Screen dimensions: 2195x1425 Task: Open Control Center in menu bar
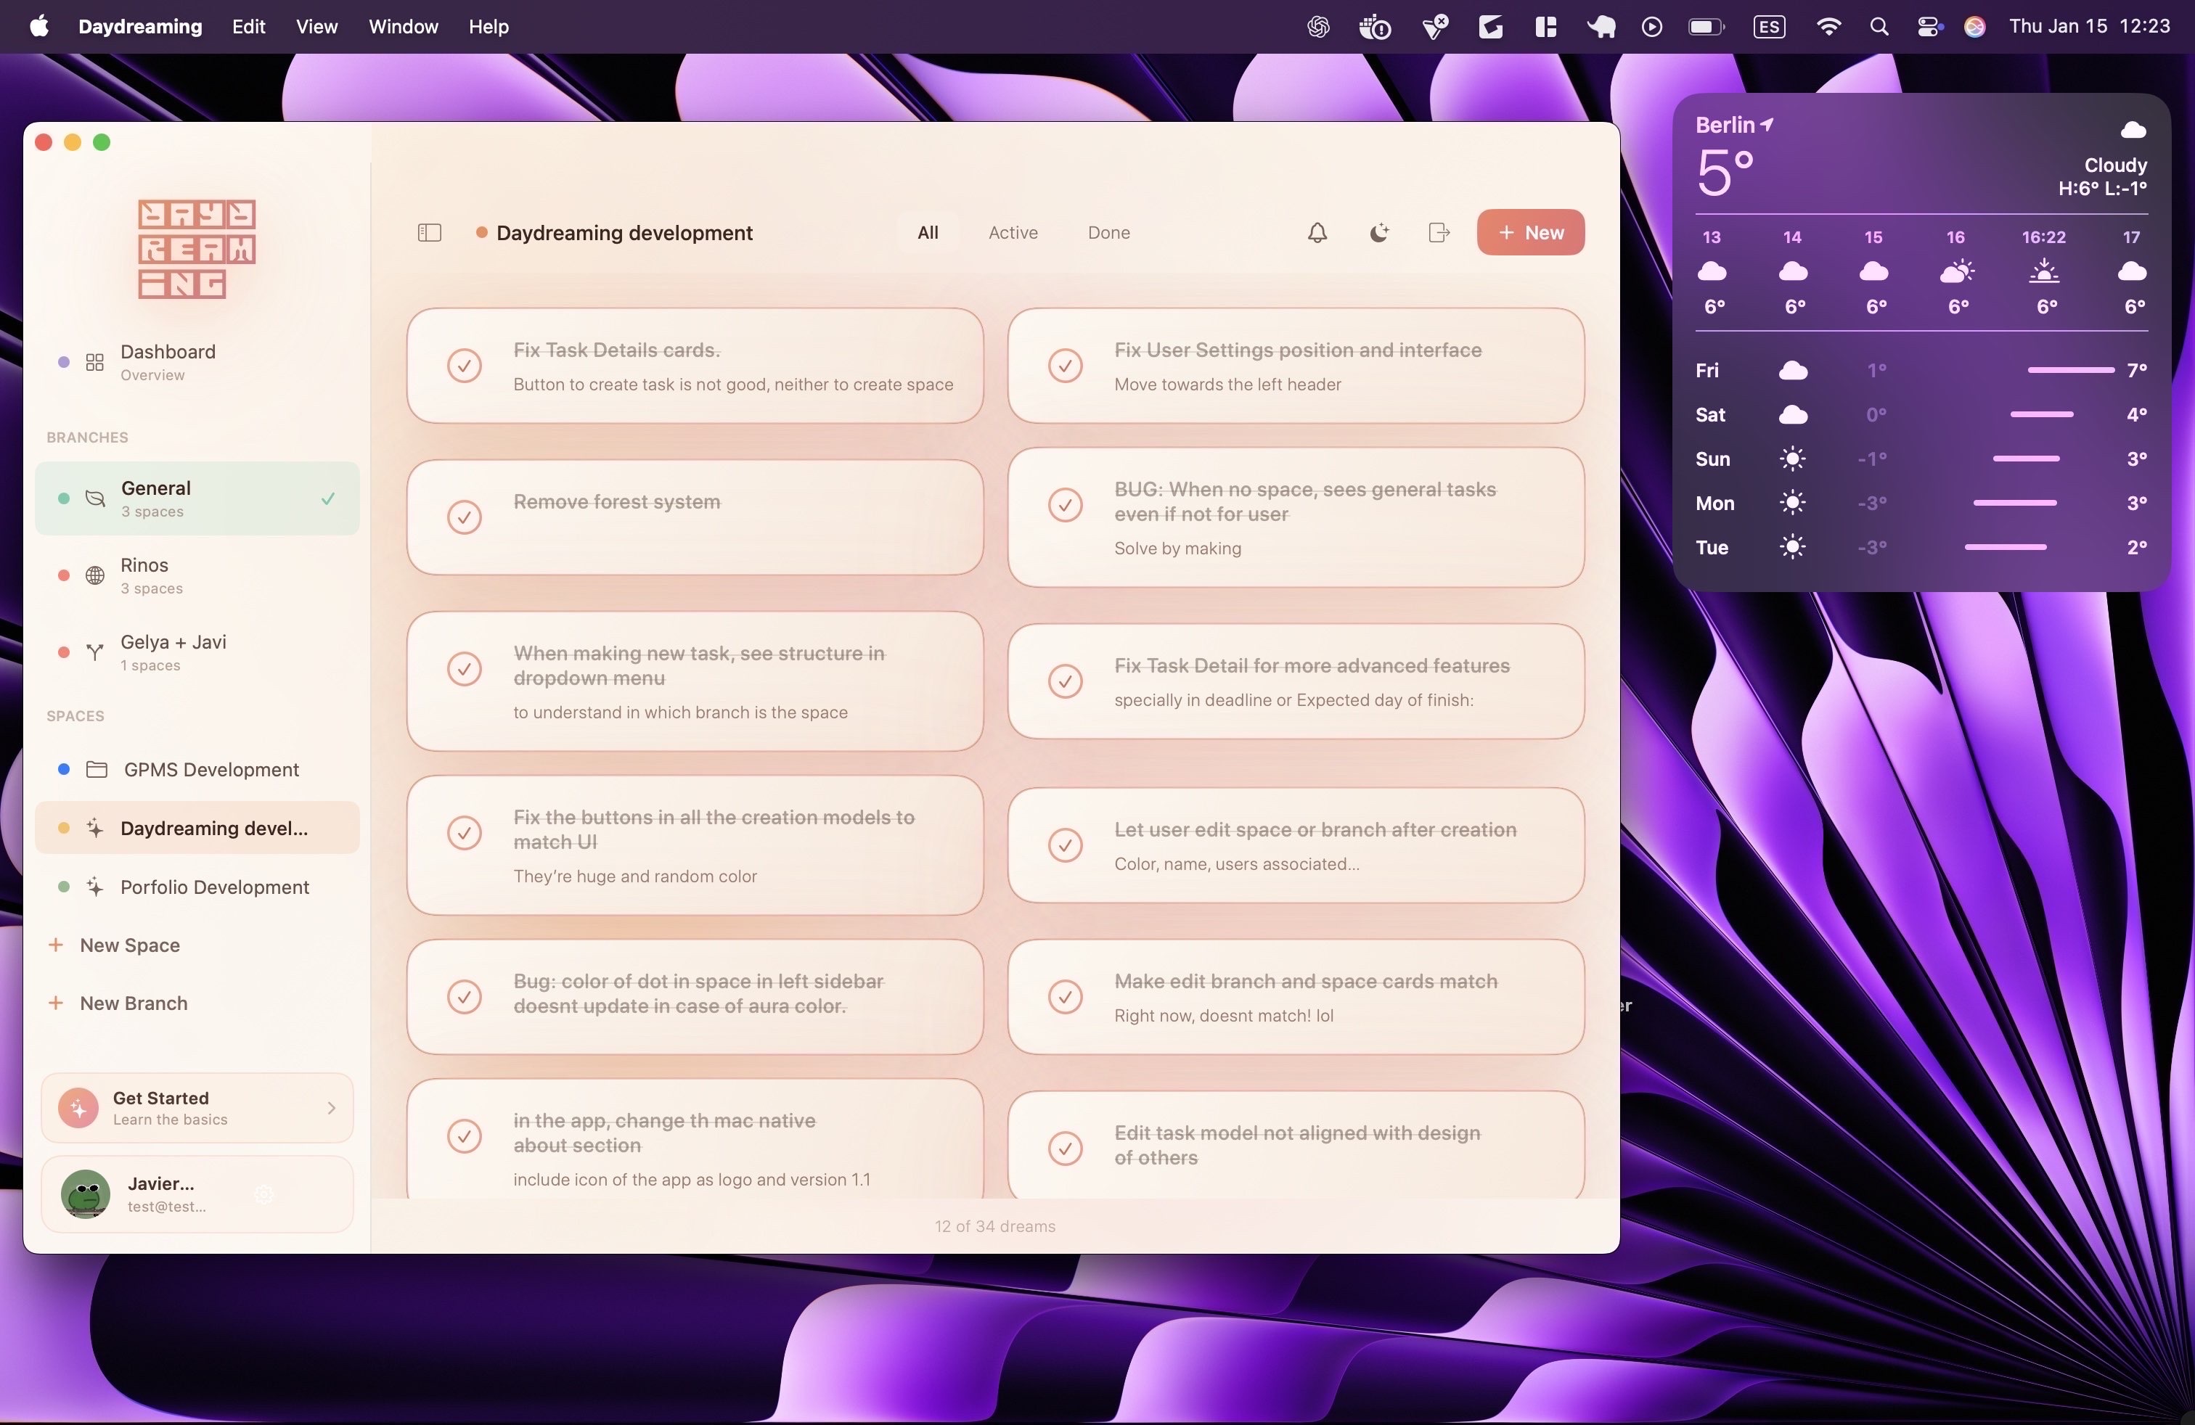(x=1929, y=27)
